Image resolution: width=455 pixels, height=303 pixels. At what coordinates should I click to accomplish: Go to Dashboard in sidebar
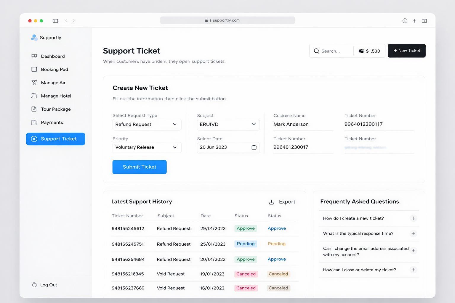tap(53, 56)
